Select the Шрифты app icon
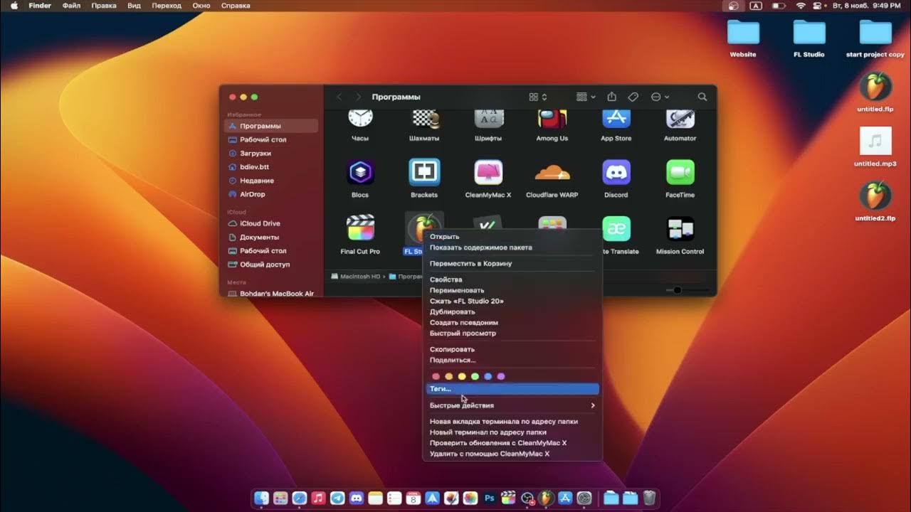This screenshot has height=512, width=911. [488, 119]
